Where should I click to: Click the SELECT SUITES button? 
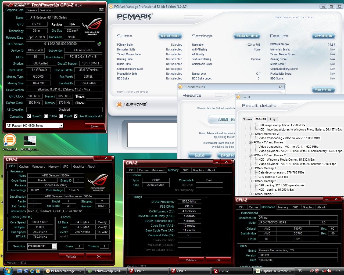coord(170,36)
